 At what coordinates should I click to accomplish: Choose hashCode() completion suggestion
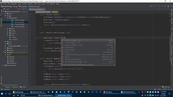87,47
